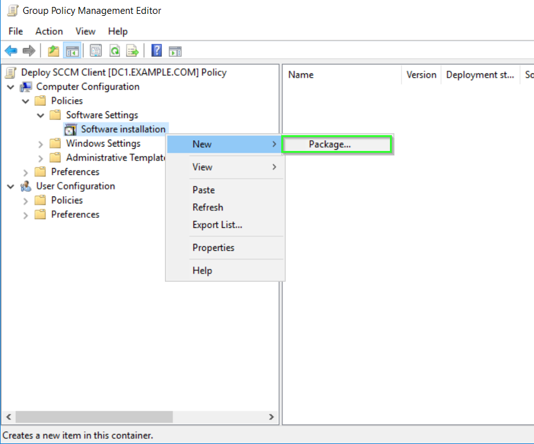Click the blue Help question mark icon
Screen dimensions: 534x444
tap(157, 51)
